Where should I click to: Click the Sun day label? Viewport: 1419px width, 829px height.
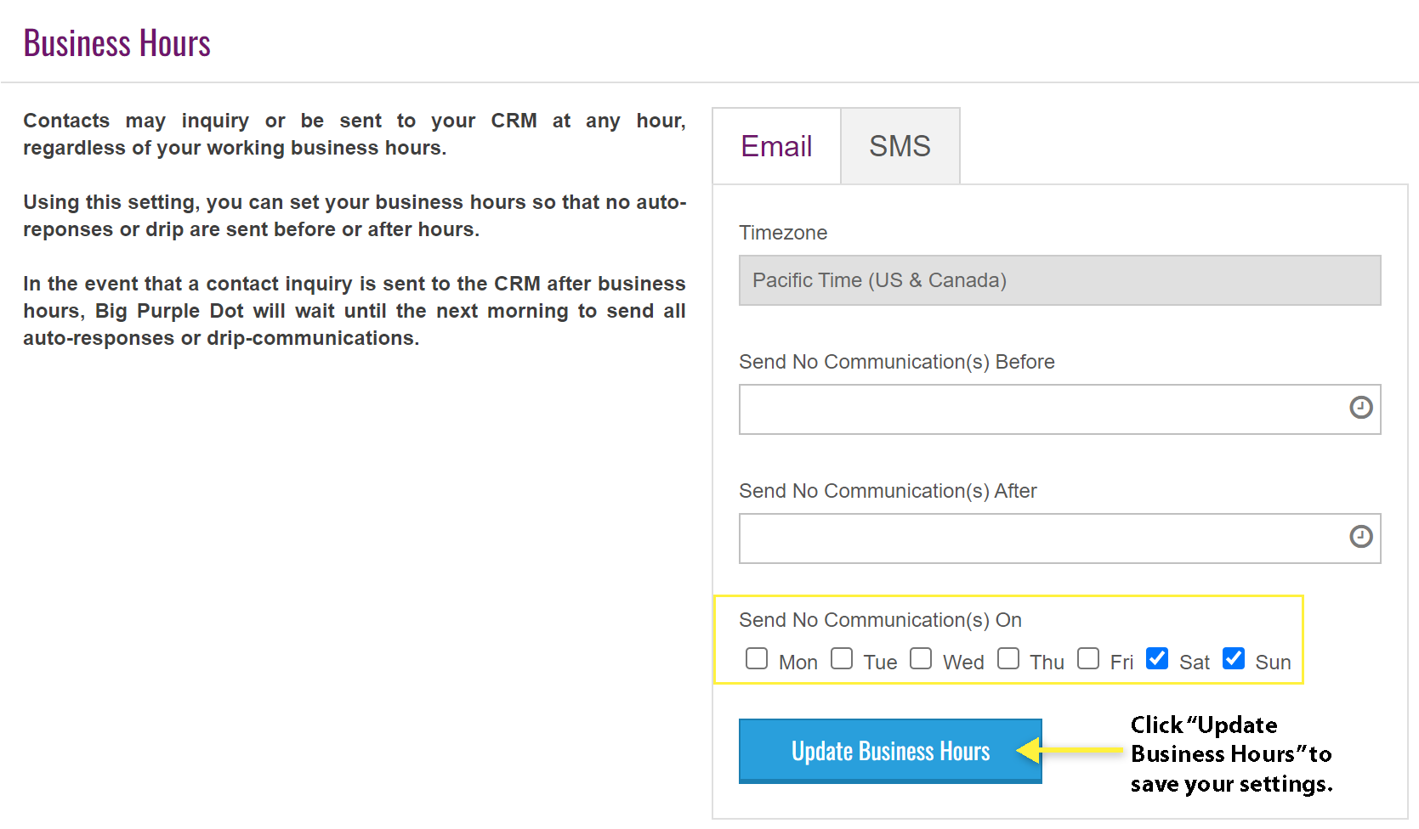1273,663
